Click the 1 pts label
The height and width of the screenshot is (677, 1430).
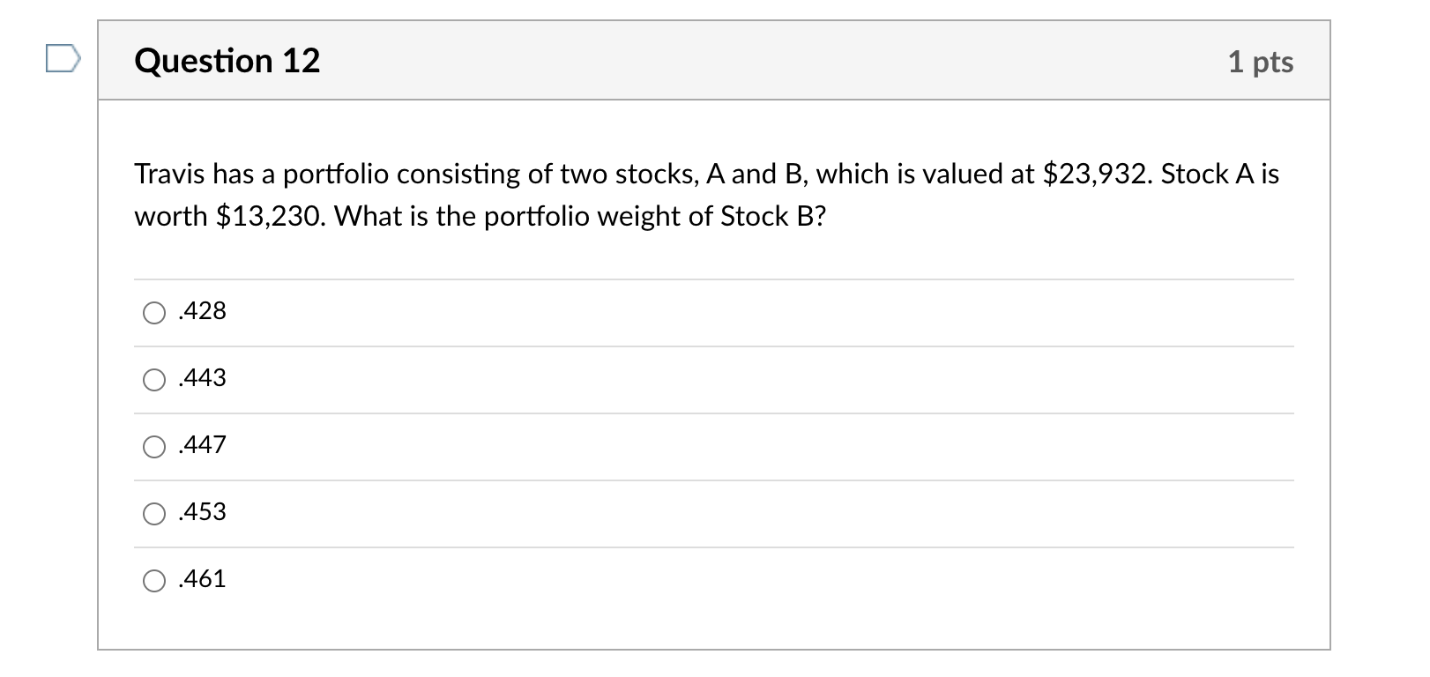click(1262, 61)
